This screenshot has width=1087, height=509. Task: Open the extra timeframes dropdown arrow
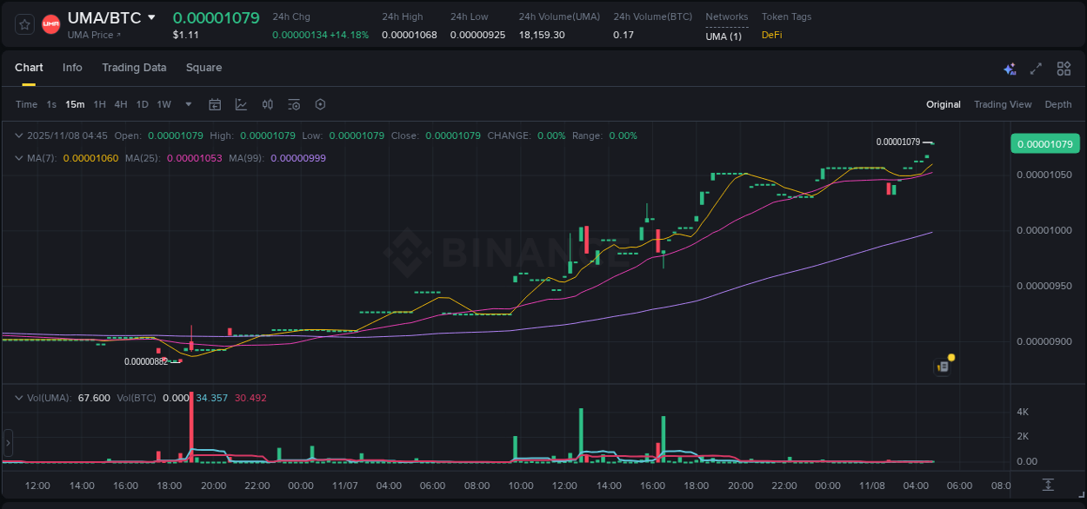(187, 103)
